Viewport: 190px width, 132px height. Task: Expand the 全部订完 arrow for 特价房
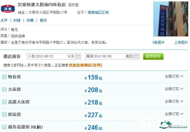click(182, 76)
